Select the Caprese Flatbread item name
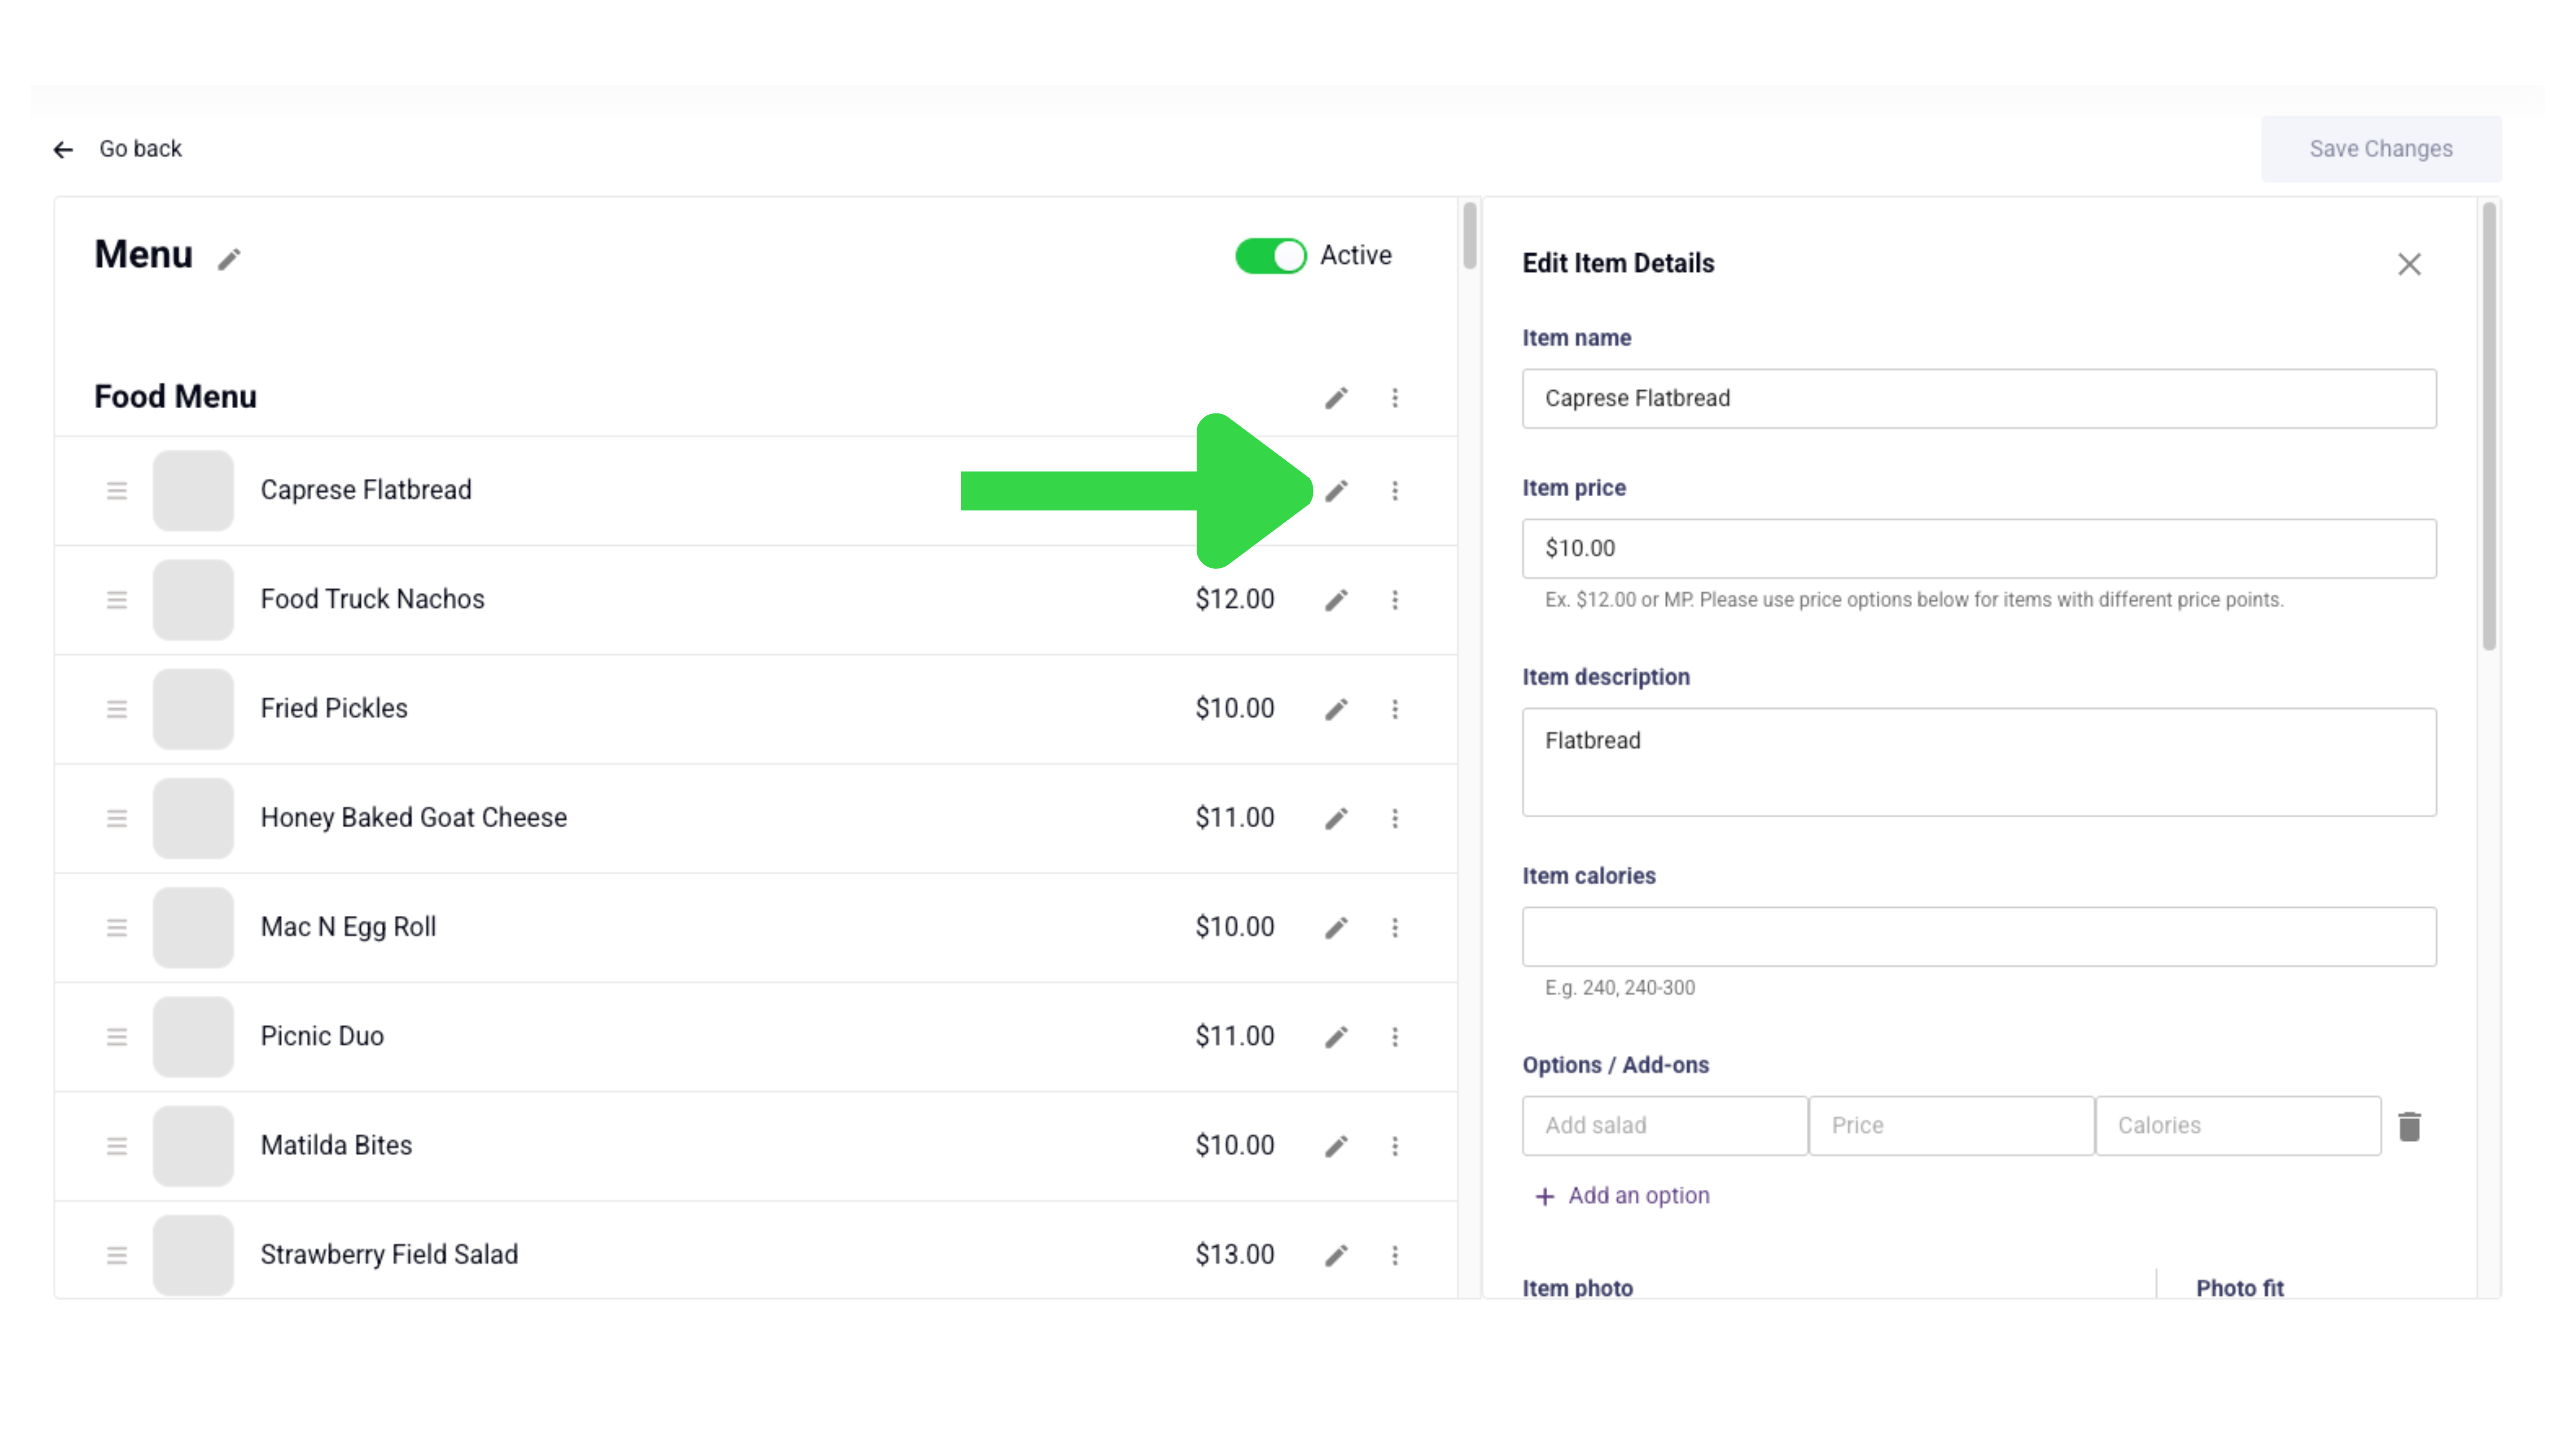Viewport: 2576px width, 1449px height. (x=366, y=490)
